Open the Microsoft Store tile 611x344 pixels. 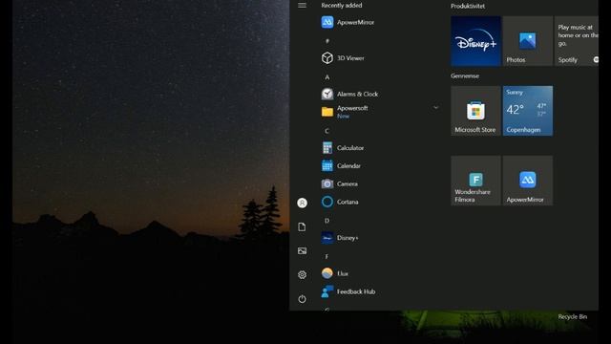coord(475,111)
